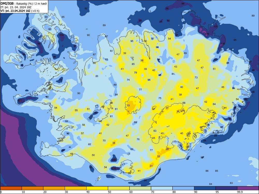The width and height of the screenshot is (259, 194).
Task: Click the dark orange 0–10 legend swatch
Action: coord(11,188)
